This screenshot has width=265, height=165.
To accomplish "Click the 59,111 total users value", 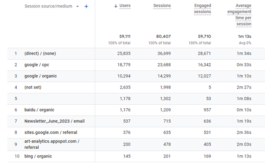I will [125, 37].
